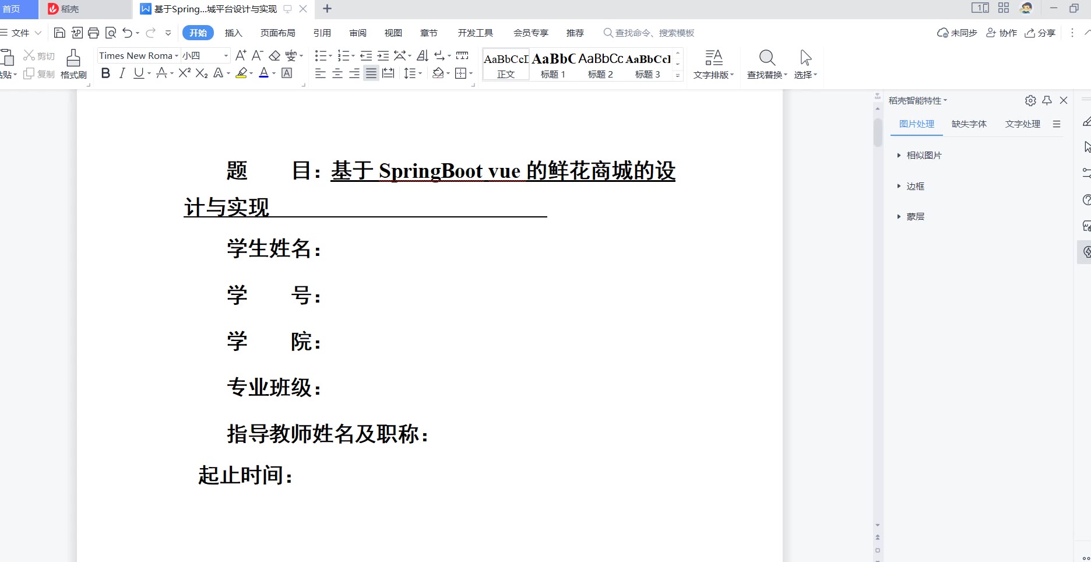Apply 标题 1 heading style
This screenshot has height=562, width=1091.
click(x=553, y=65)
